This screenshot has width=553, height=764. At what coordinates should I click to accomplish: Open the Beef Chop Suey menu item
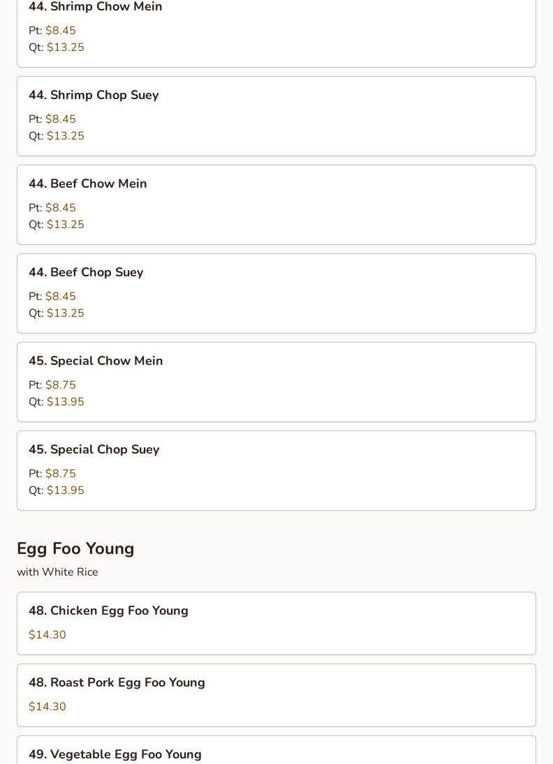[86, 272]
